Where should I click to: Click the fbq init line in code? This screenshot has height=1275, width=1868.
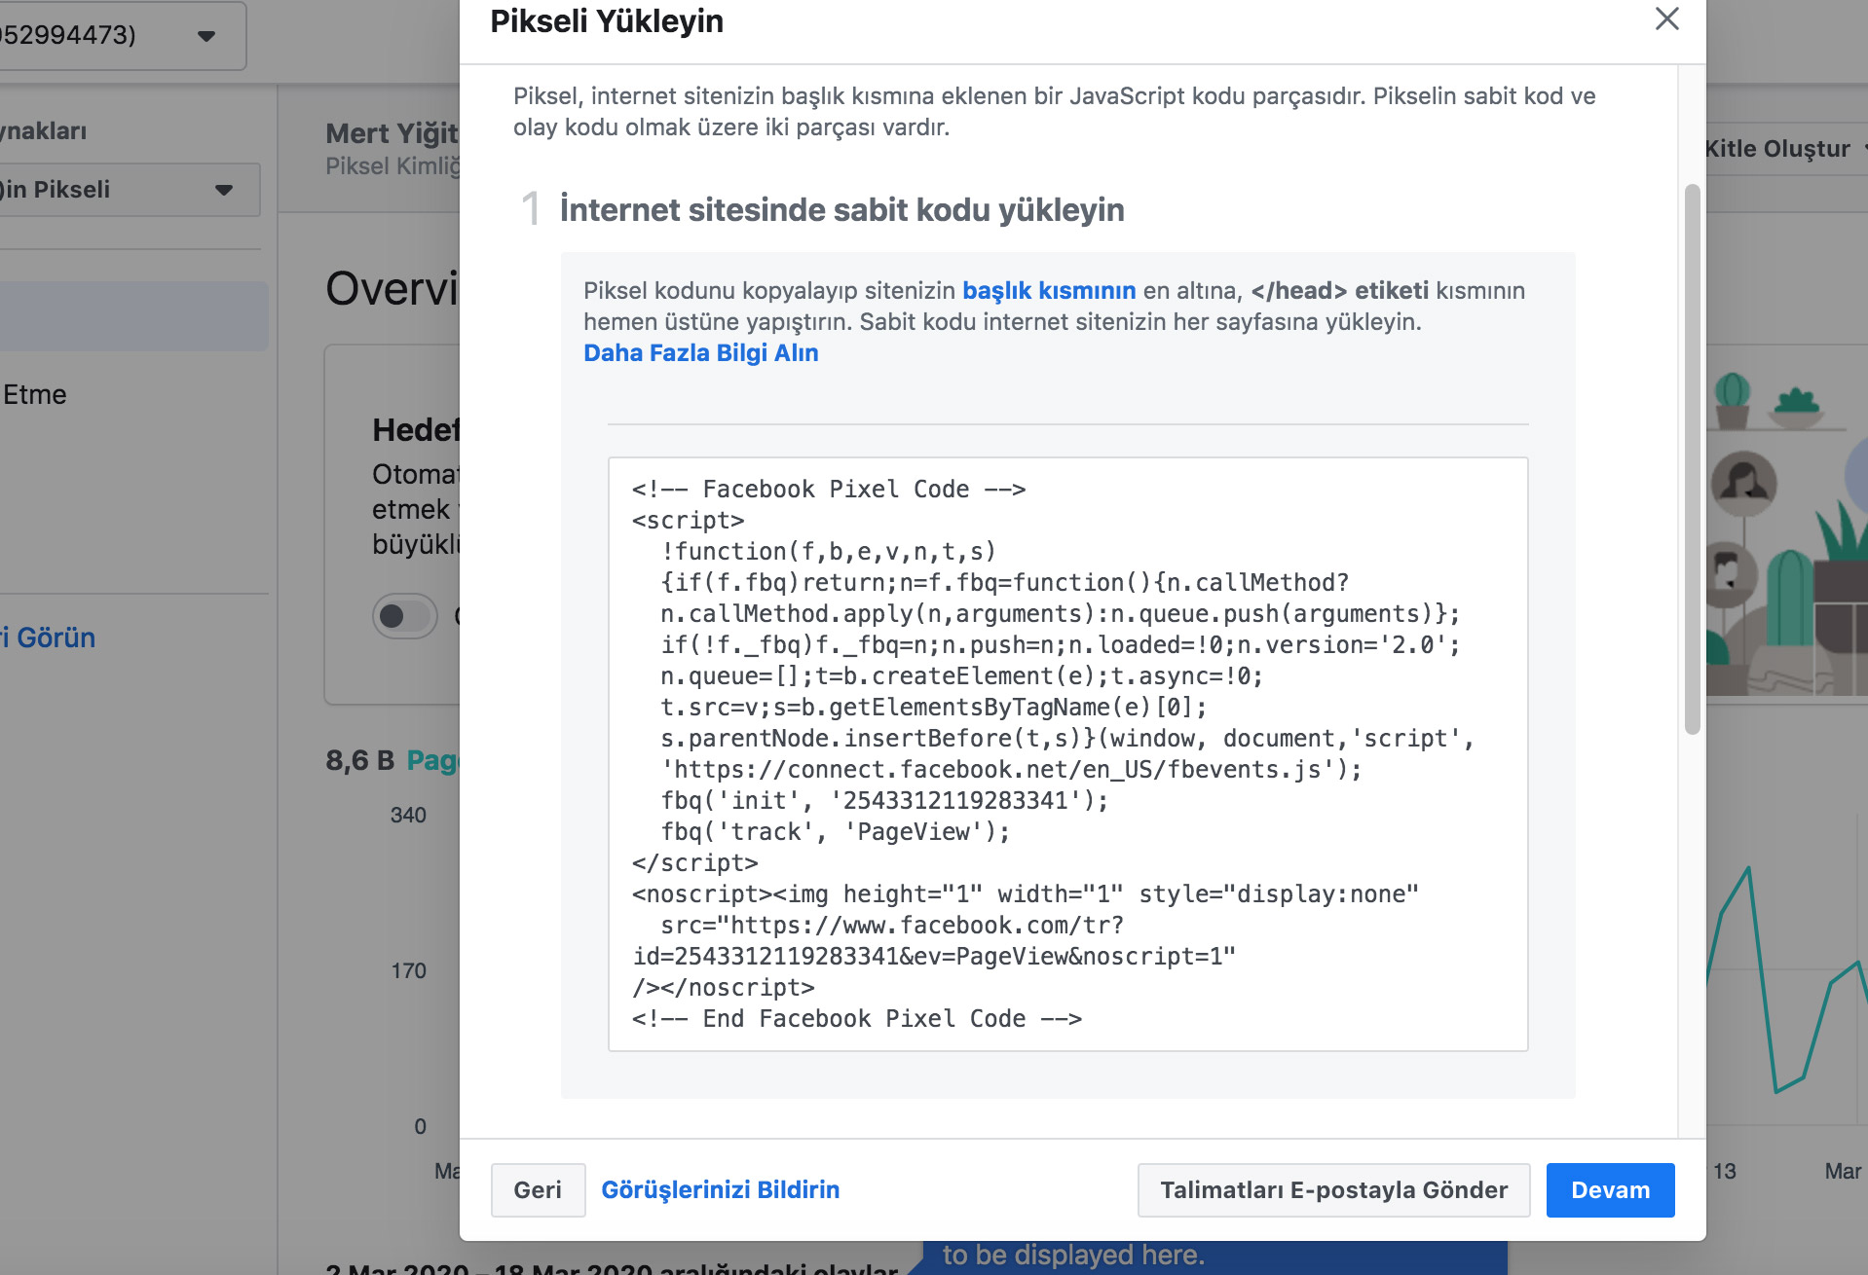pyautogui.click(x=884, y=800)
